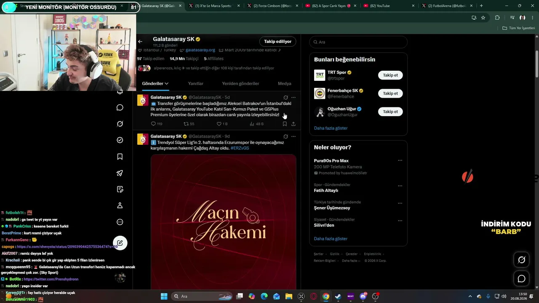Bookmark the Aleksei Batrakov post
Screen dimensions: 539x303
(285, 124)
